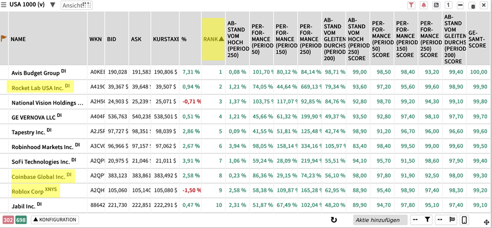Open the hamburger menu beside USA 1000 (v)
The image size is (492, 228).
(x=4, y=5)
